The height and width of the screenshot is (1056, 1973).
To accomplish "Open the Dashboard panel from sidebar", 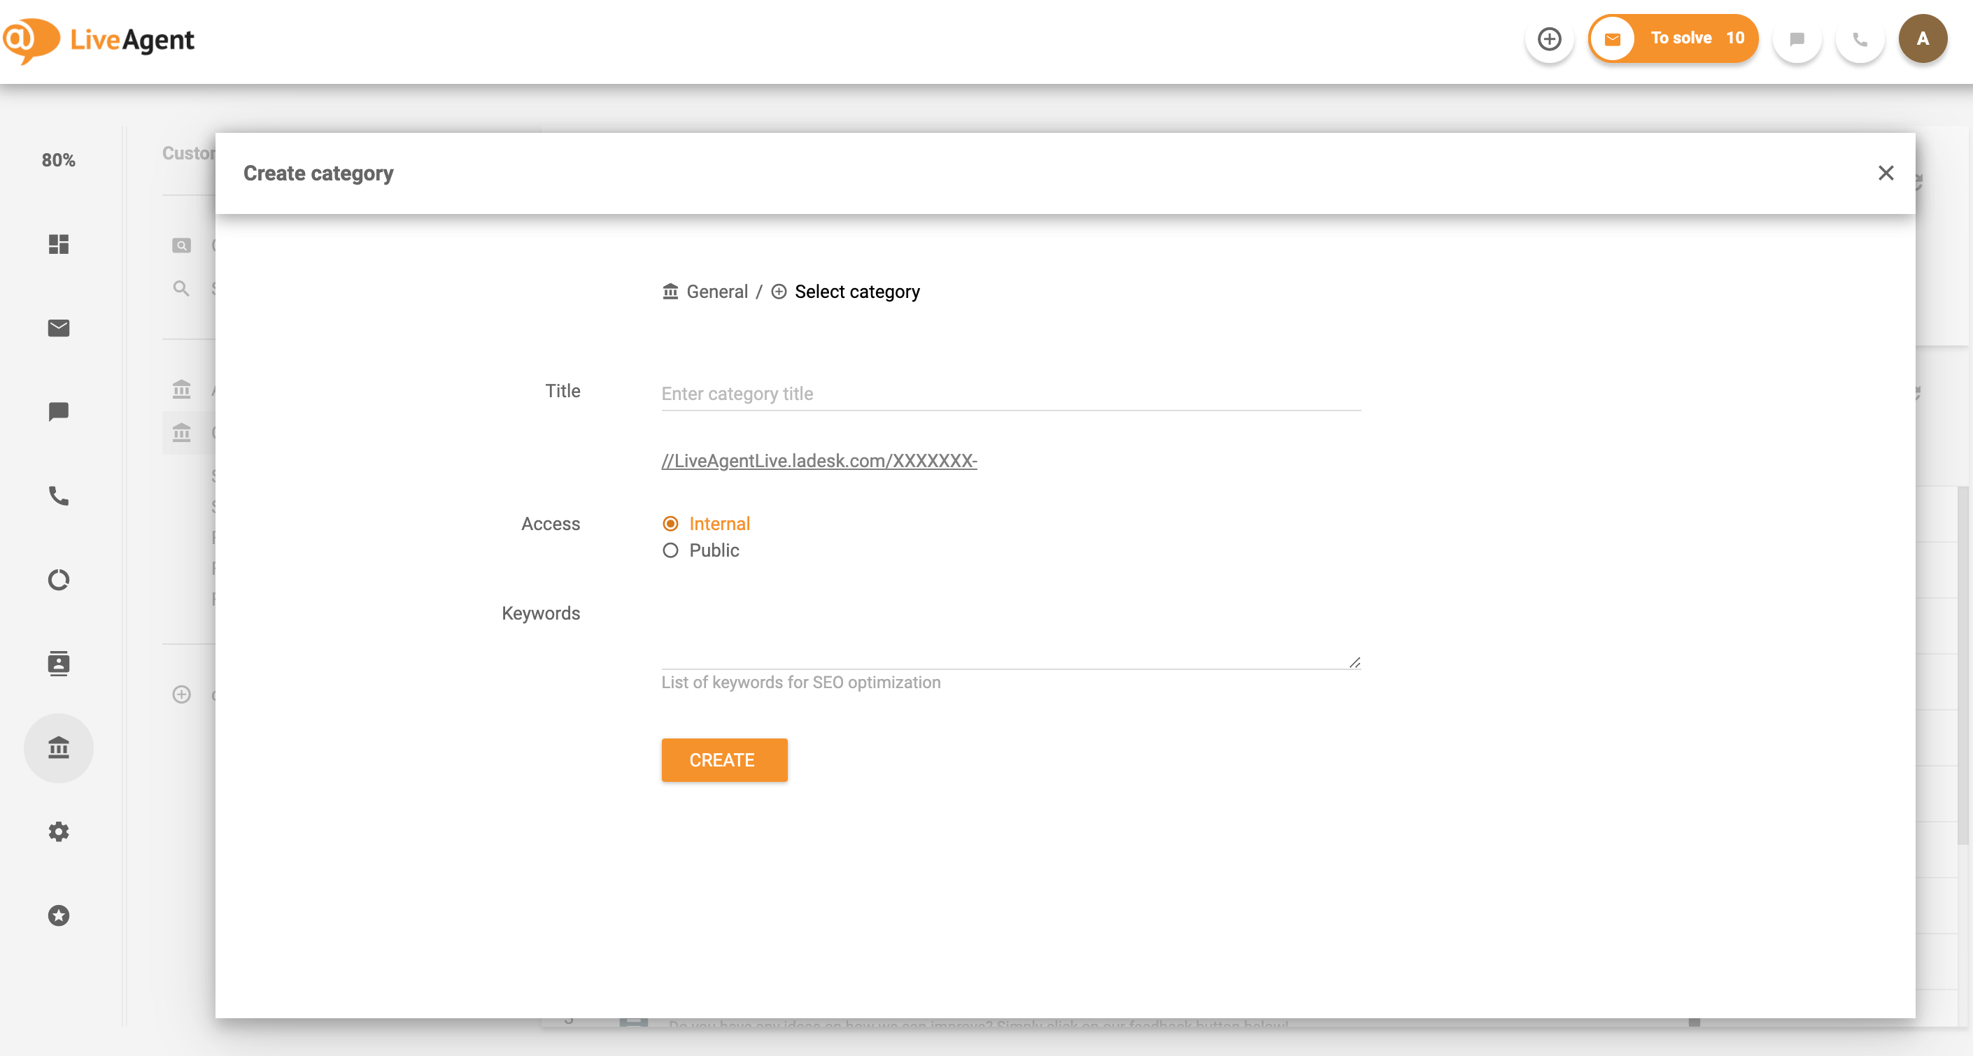I will (x=58, y=244).
